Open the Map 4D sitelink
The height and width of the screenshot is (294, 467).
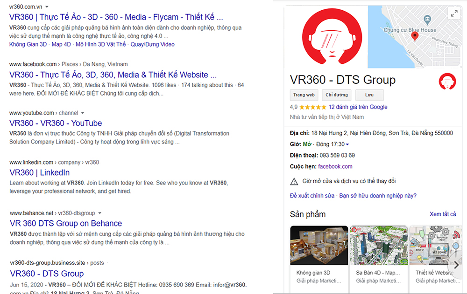pyautogui.click(x=61, y=44)
